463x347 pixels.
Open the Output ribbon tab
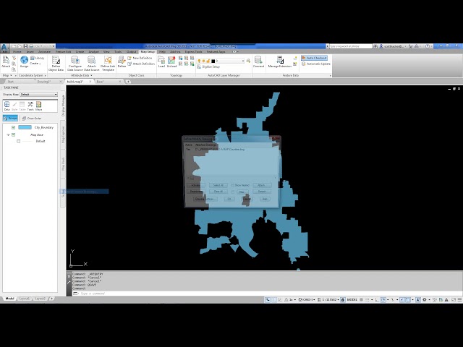(x=131, y=52)
